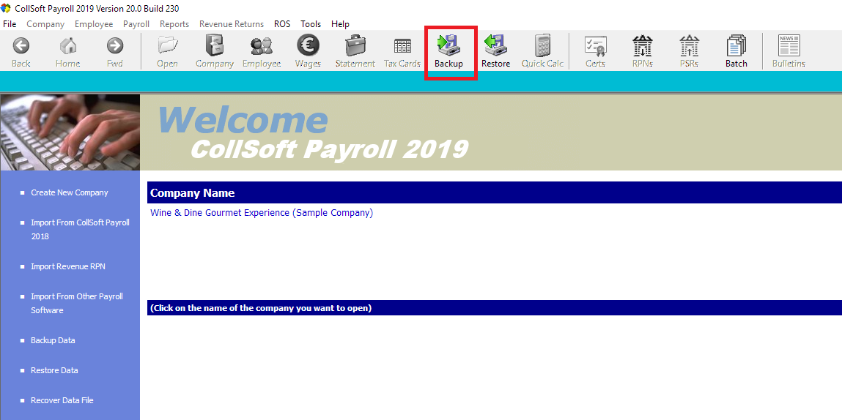842x420 pixels.
Task: Click Import From Other Payroll Software
Action: tap(76, 303)
